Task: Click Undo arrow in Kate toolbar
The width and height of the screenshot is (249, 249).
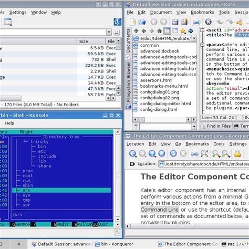Action: 220,22
